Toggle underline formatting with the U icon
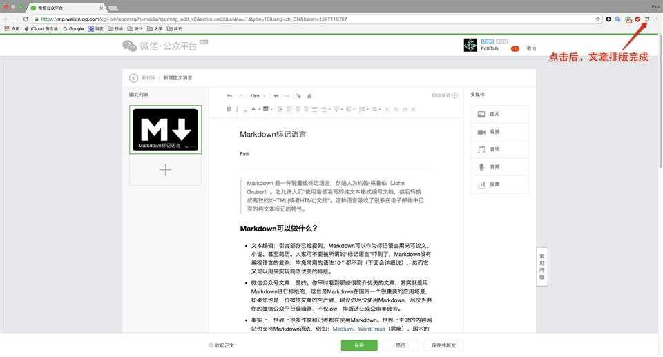 pos(246,109)
